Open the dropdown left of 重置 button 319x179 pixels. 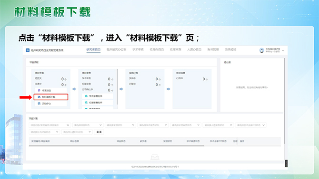(77, 132)
